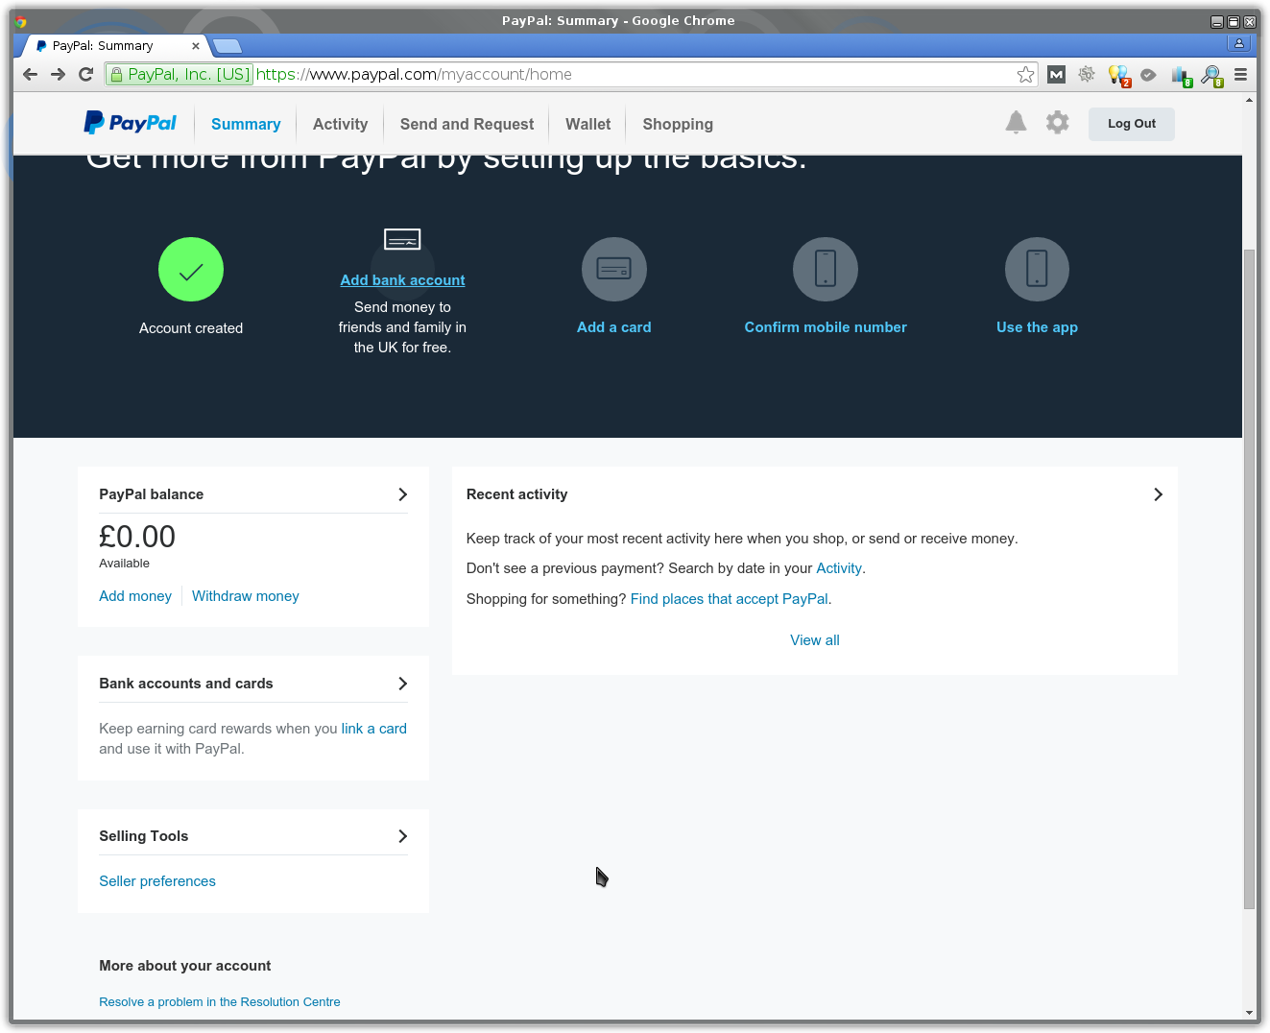This screenshot has height=1033, width=1270.
Task: Click the browser forward arrow
Action: click(58, 74)
